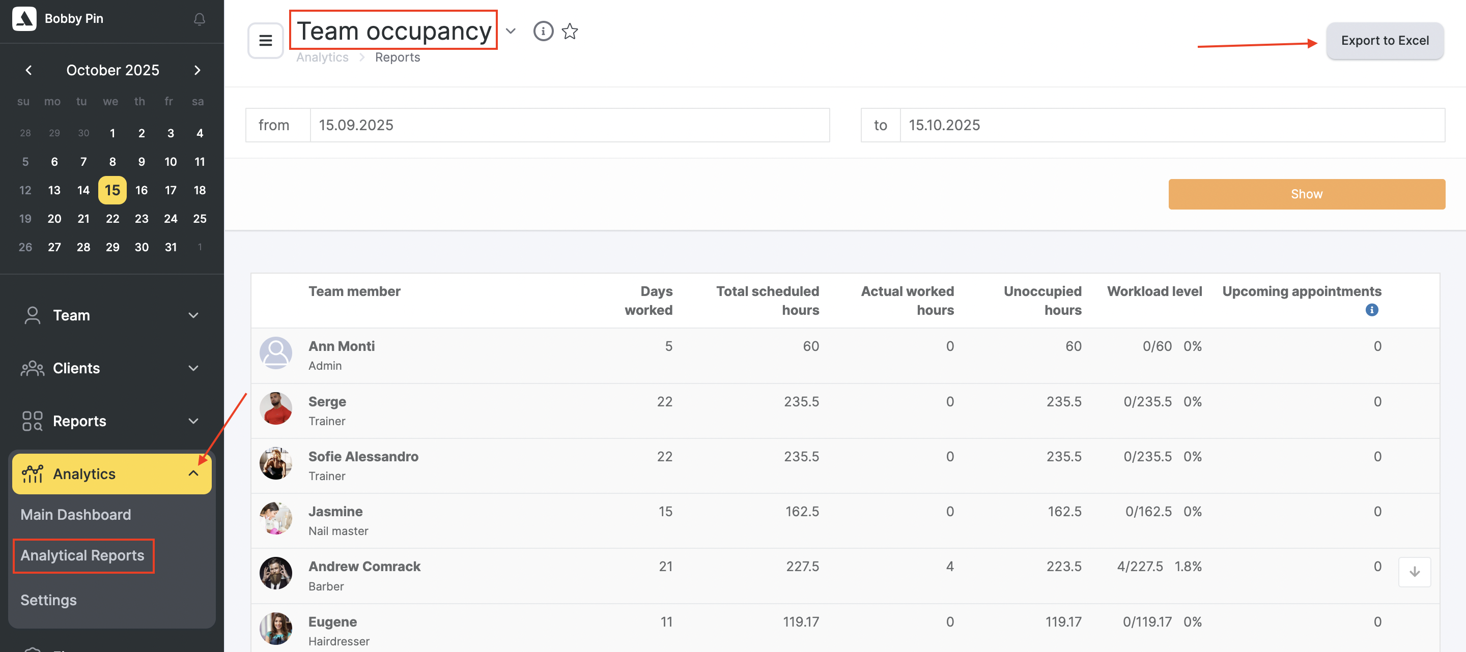
Task: Open the hamburger menu button
Action: (x=265, y=40)
